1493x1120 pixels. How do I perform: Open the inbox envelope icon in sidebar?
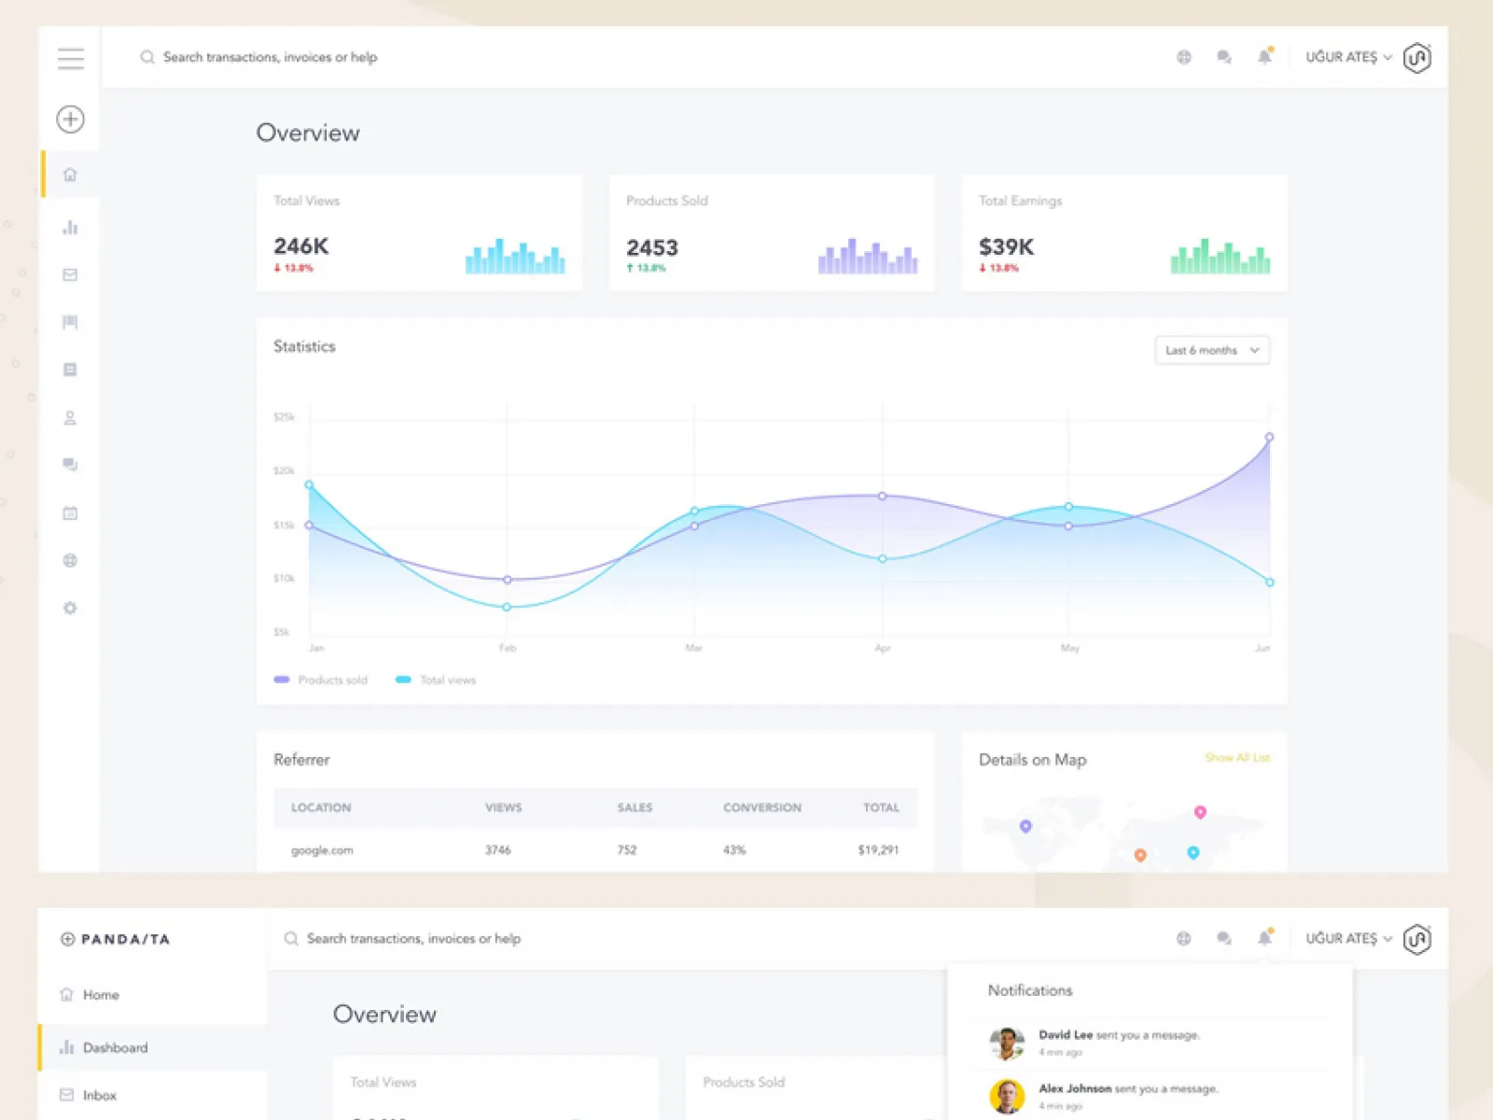pos(70,274)
